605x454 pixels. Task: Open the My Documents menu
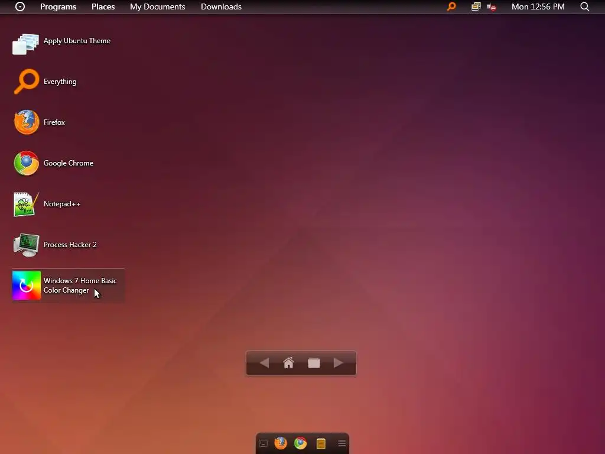157,7
